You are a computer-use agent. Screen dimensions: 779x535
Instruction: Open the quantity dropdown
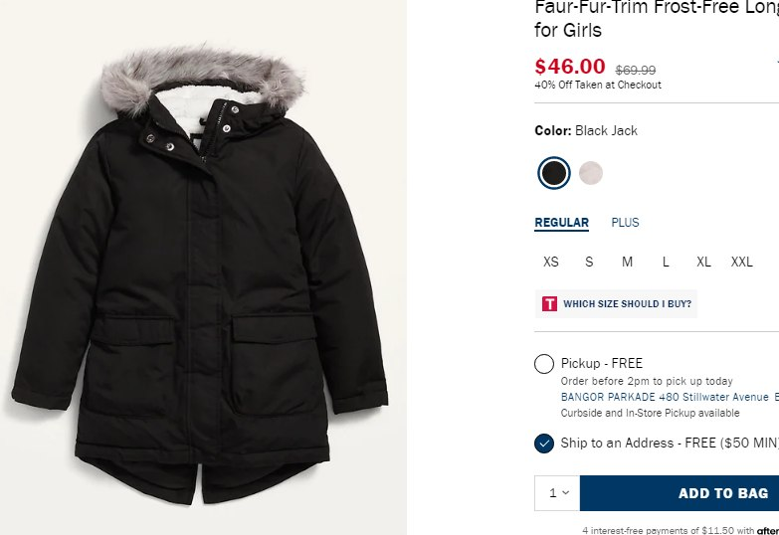[x=557, y=493]
